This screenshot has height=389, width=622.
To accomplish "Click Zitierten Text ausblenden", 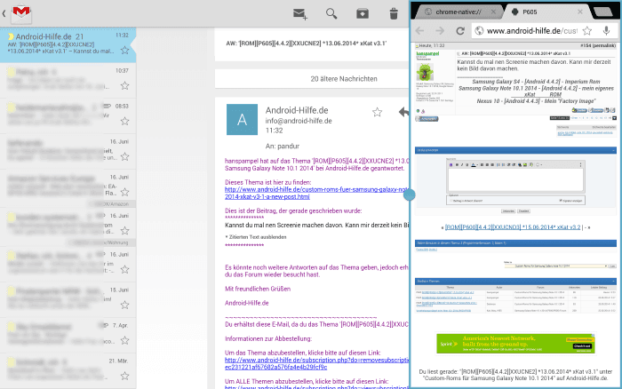I will (x=256, y=237).
